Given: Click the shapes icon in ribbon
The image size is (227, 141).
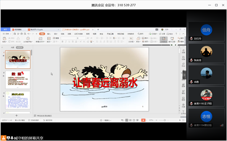Looking at the screenshot, I should pos(138,38).
